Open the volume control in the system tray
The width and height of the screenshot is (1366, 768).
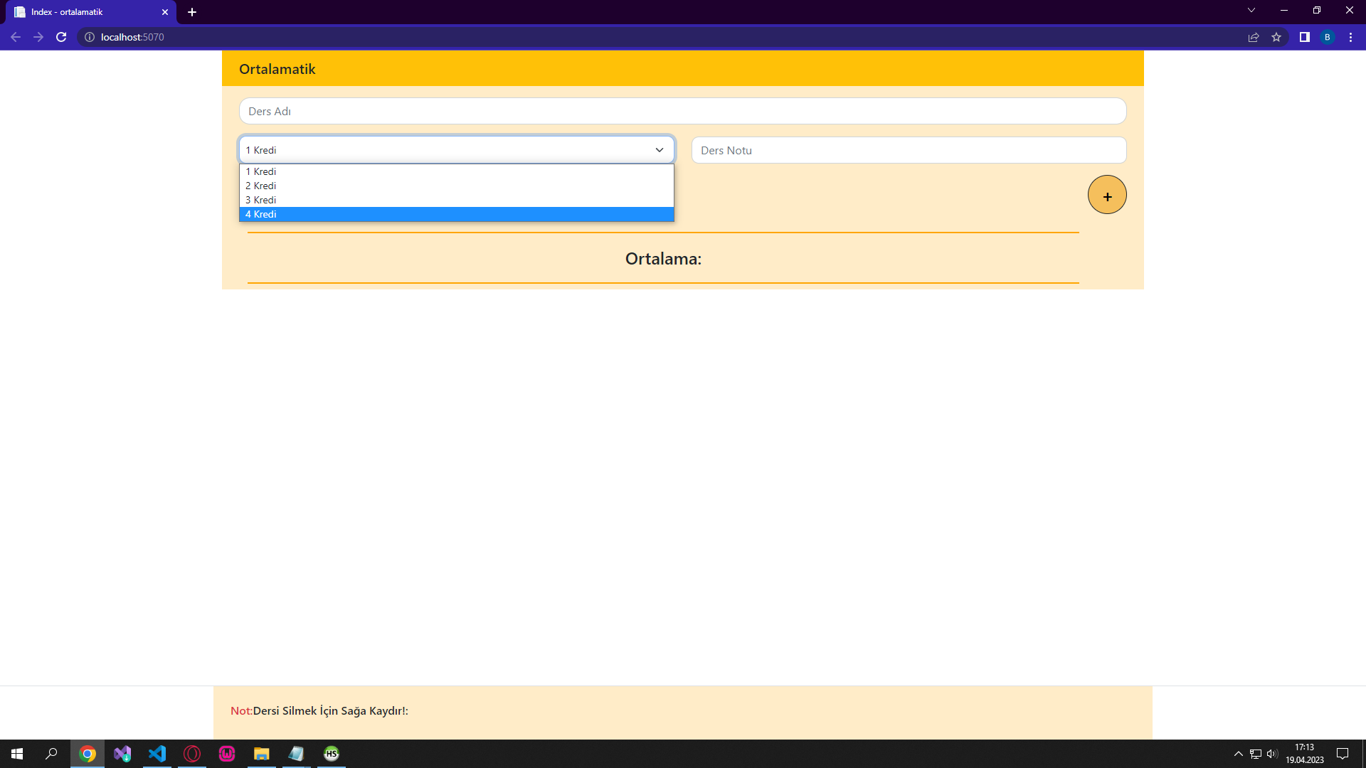tap(1271, 754)
